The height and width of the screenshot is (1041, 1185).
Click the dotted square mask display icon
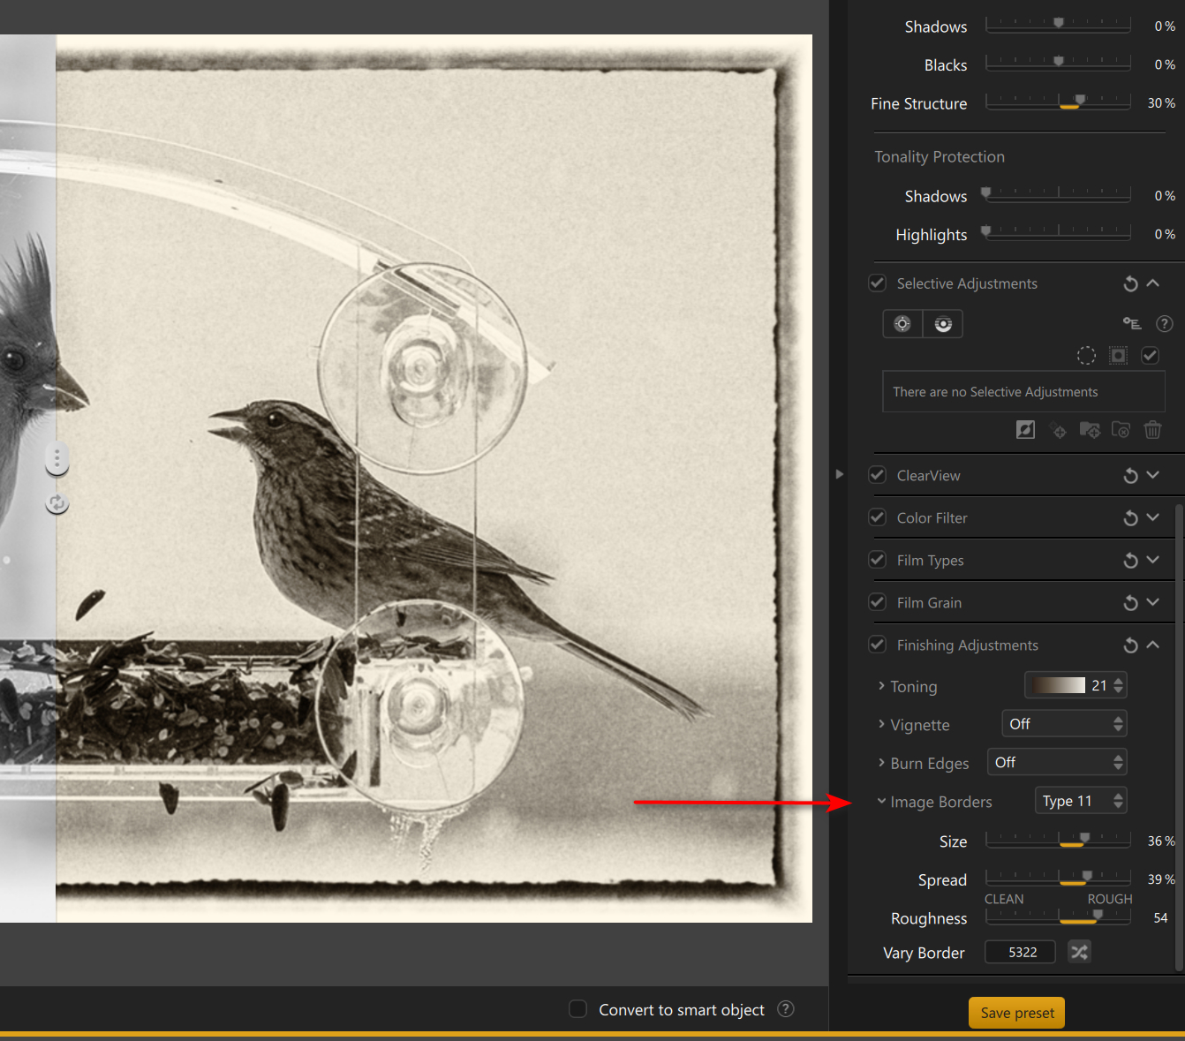(x=1119, y=355)
